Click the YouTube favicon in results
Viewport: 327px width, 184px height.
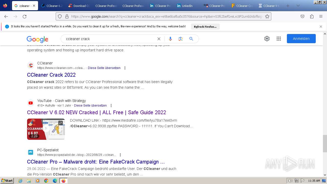pyautogui.click(x=31, y=103)
